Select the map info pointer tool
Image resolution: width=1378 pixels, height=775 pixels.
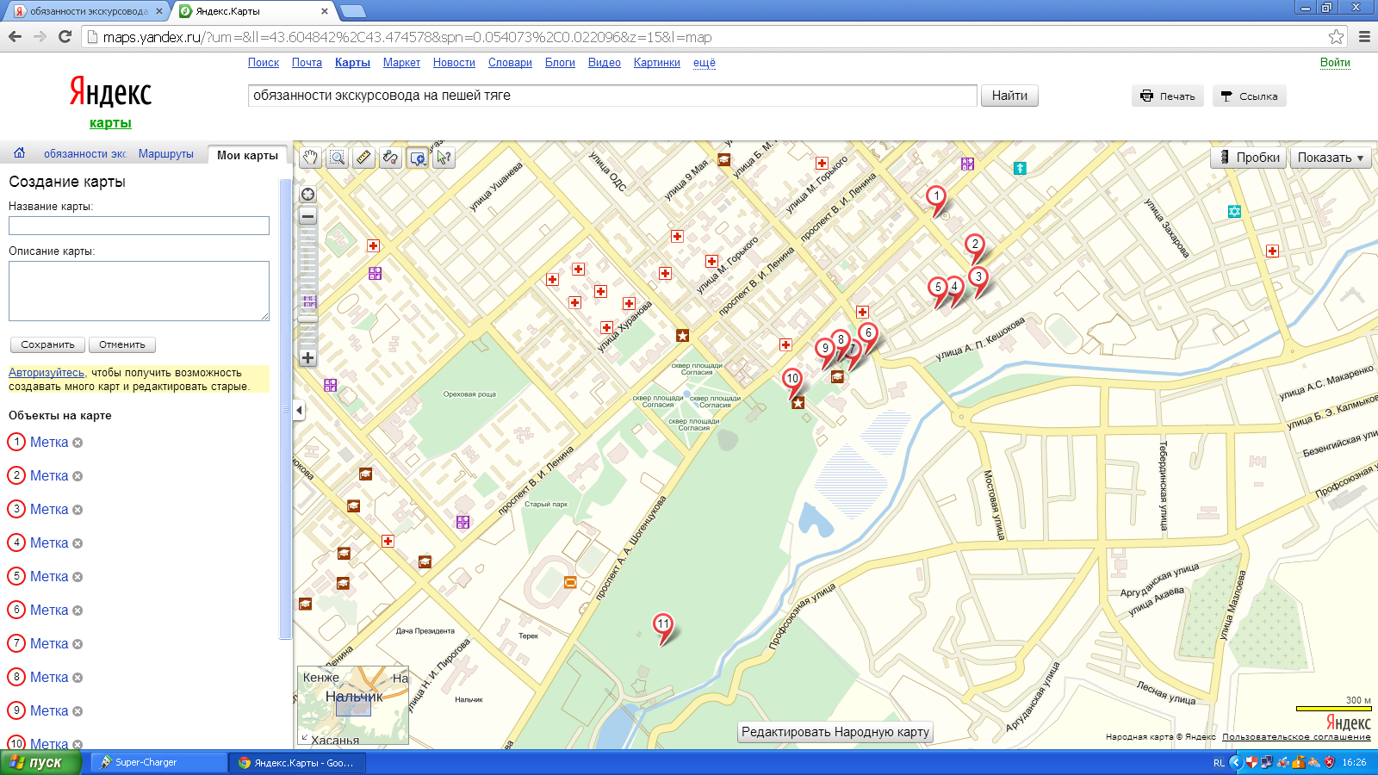point(444,158)
